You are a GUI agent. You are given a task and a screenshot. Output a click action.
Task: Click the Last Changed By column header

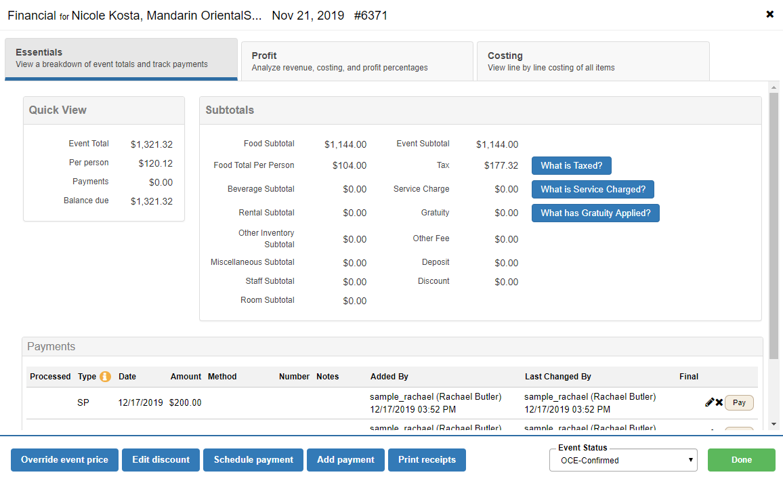click(x=558, y=377)
